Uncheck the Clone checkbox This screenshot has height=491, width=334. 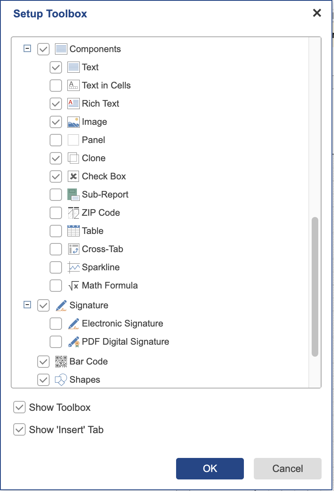coord(56,158)
